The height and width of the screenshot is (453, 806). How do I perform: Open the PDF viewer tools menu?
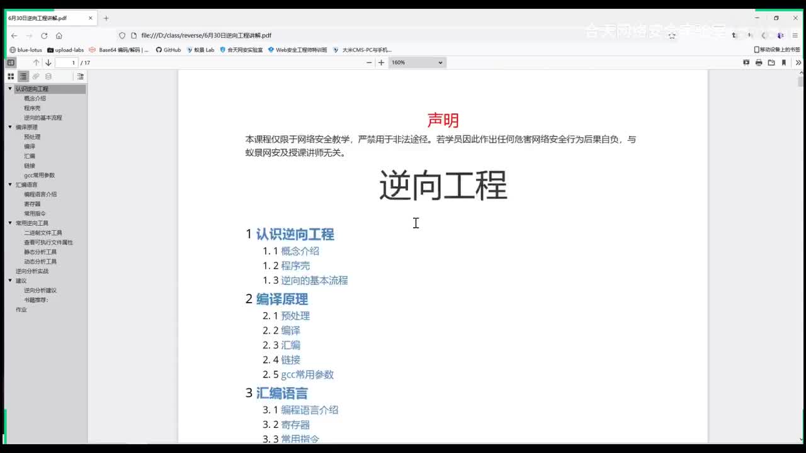pyautogui.click(x=798, y=62)
